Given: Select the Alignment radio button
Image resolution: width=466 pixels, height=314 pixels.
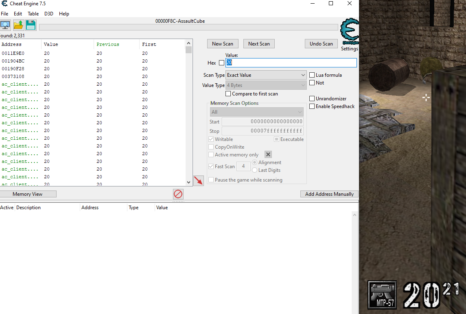Looking at the screenshot, I should (255, 162).
